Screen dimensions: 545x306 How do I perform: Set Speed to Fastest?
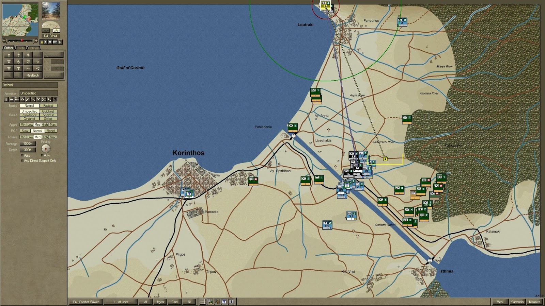point(48,106)
